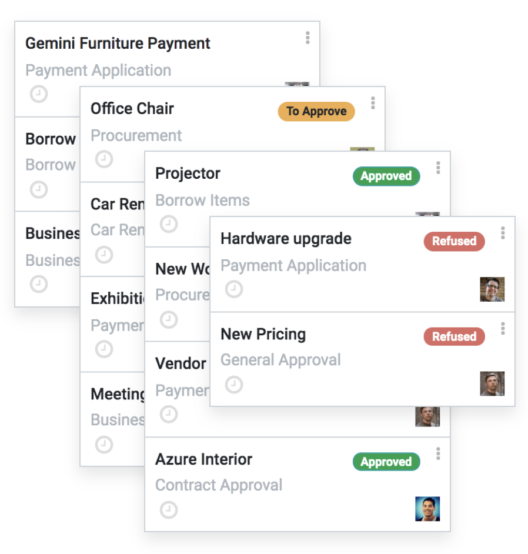Open kebab menu on Gemini Furniture Payment card

pos(308,38)
